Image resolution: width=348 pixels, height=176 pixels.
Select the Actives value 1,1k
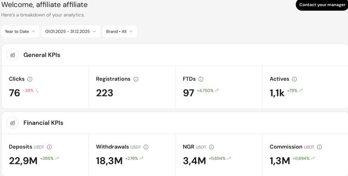[x=277, y=93]
